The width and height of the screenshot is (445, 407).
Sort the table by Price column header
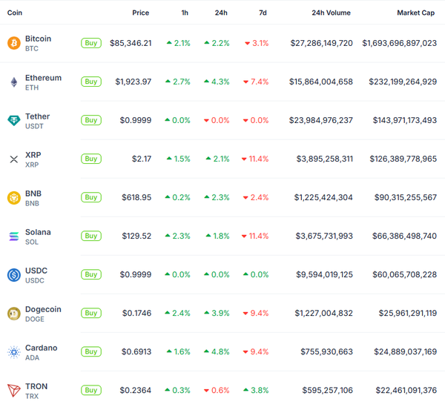(x=140, y=13)
